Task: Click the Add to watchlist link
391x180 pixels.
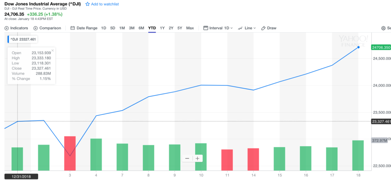Action: 105,4
